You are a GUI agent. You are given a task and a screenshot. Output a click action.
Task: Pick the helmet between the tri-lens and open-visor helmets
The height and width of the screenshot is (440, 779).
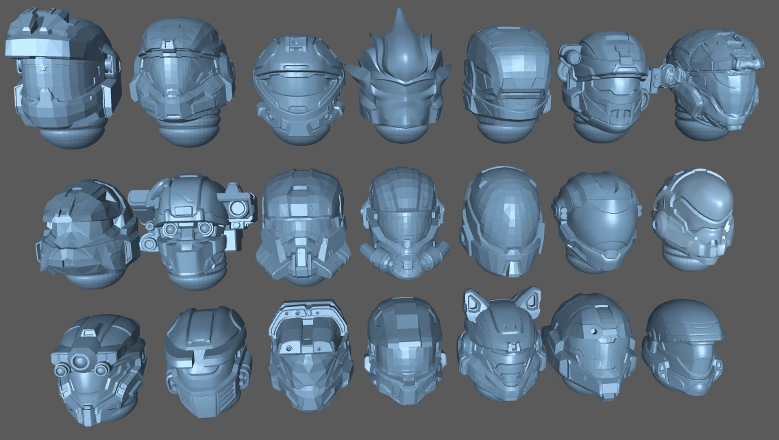point(207,360)
